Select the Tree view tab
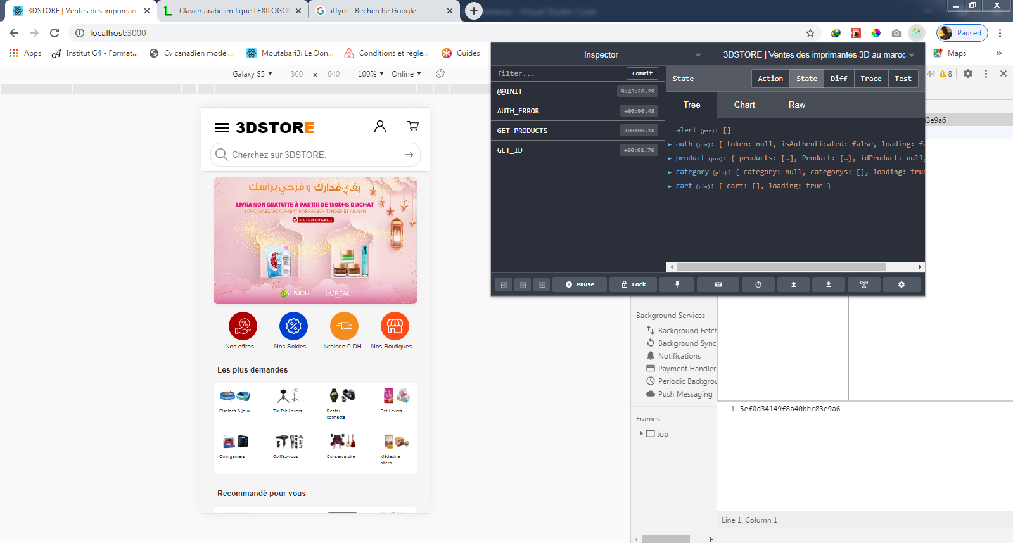This screenshot has height=543, width=1013. coord(692,105)
